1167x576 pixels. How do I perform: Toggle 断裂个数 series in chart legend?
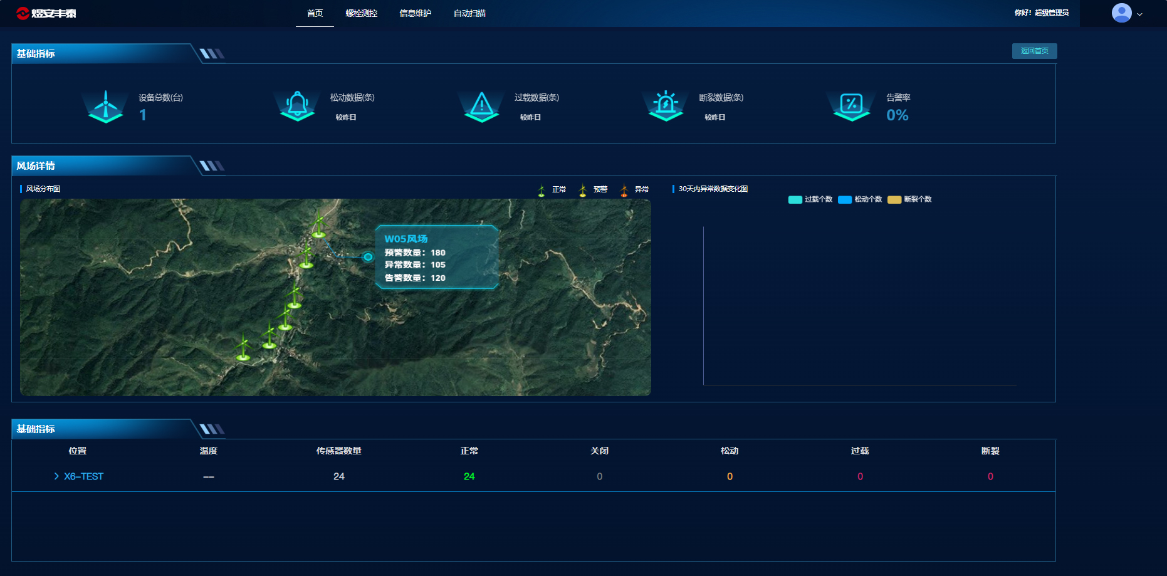coord(909,199)
